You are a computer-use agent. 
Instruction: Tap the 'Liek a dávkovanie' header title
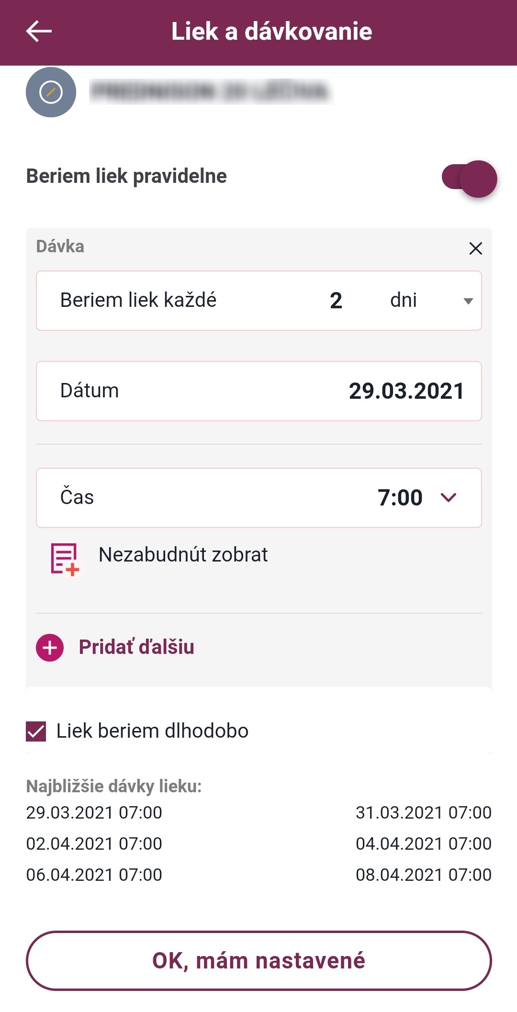[x=271, y=32]
